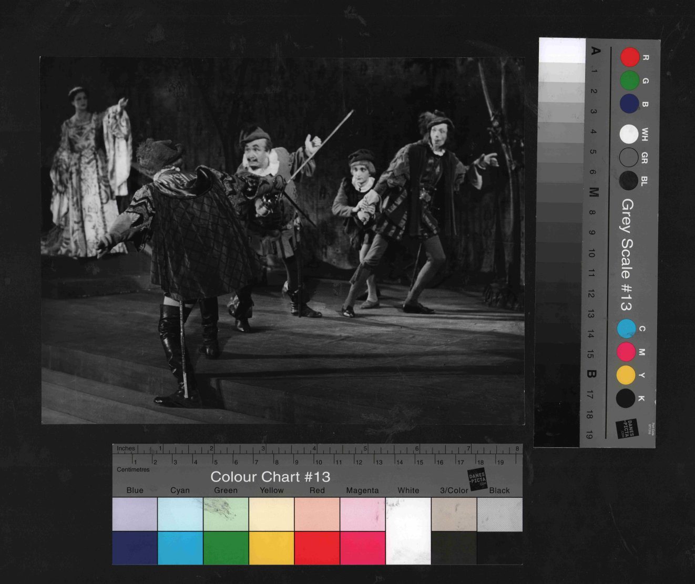Click the bright yellow swatch in Colour Chart
Image resolution: width=695 pixels, height=584 pixels.
click(271, 548)
